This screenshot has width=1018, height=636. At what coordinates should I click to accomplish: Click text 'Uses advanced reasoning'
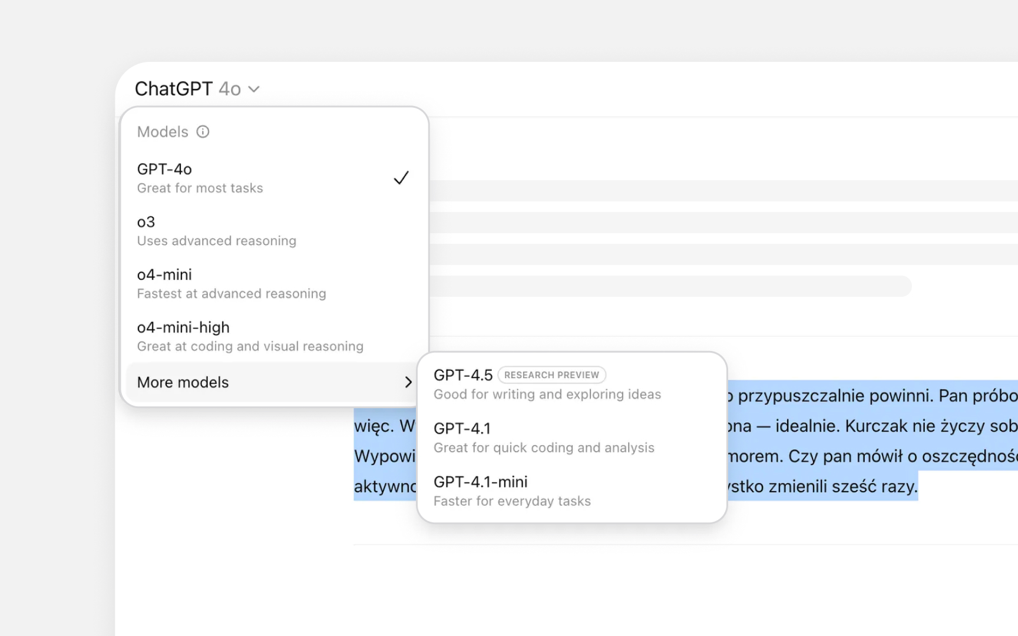pos(217,241)
